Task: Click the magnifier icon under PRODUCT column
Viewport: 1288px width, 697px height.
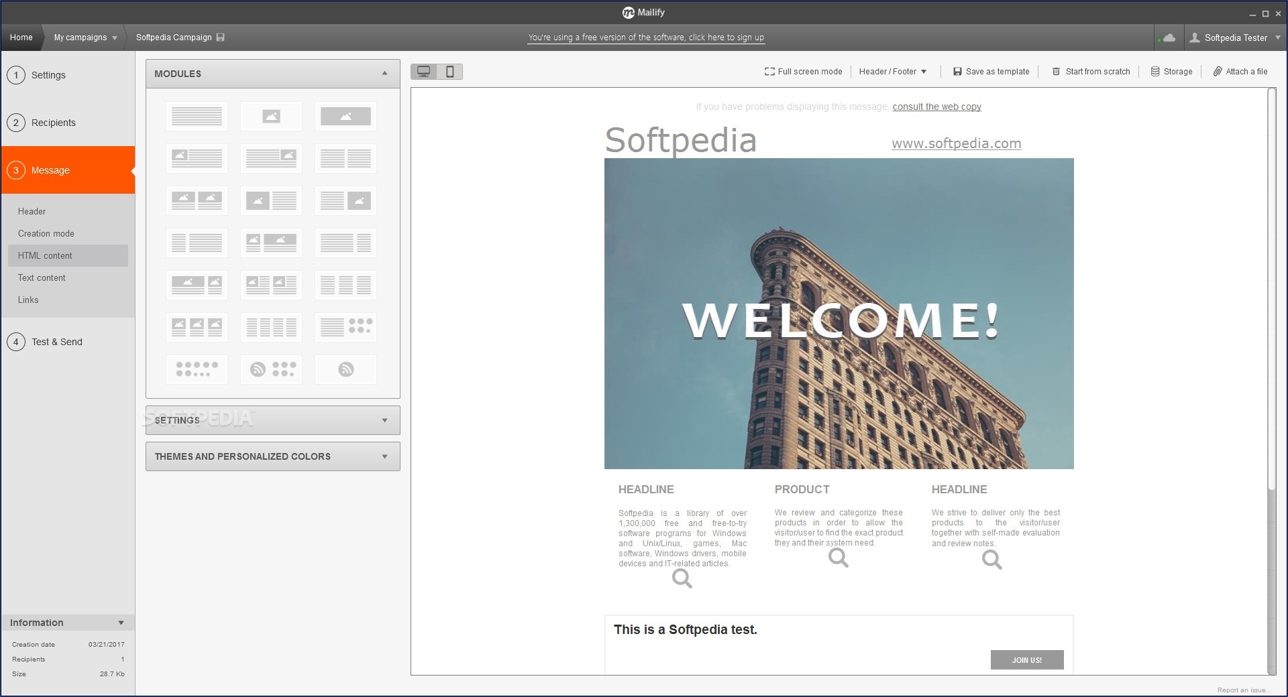Action: pyautogui.click(x=838, y=558)
